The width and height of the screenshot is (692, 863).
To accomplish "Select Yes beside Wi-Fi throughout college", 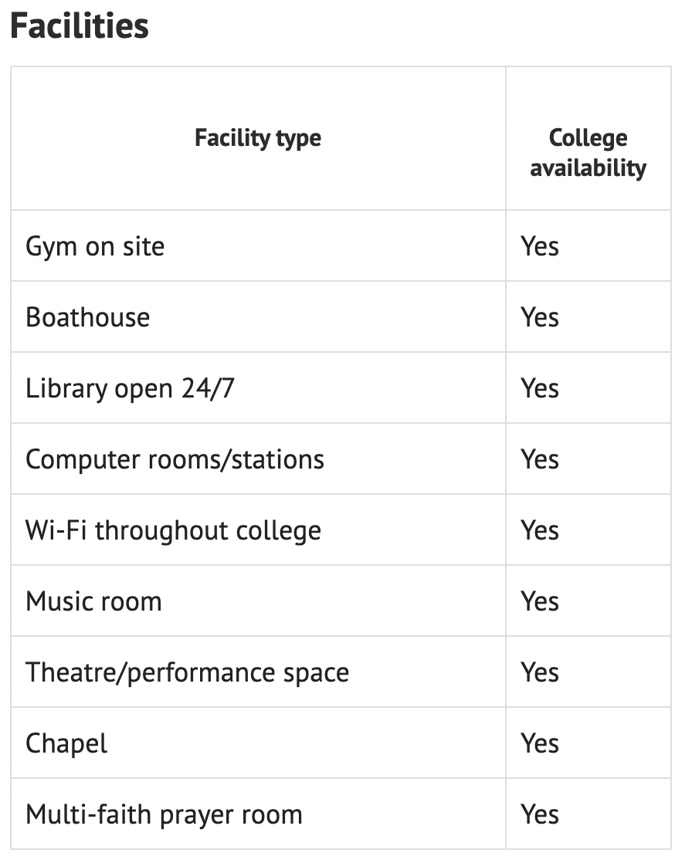I will 540,530.
